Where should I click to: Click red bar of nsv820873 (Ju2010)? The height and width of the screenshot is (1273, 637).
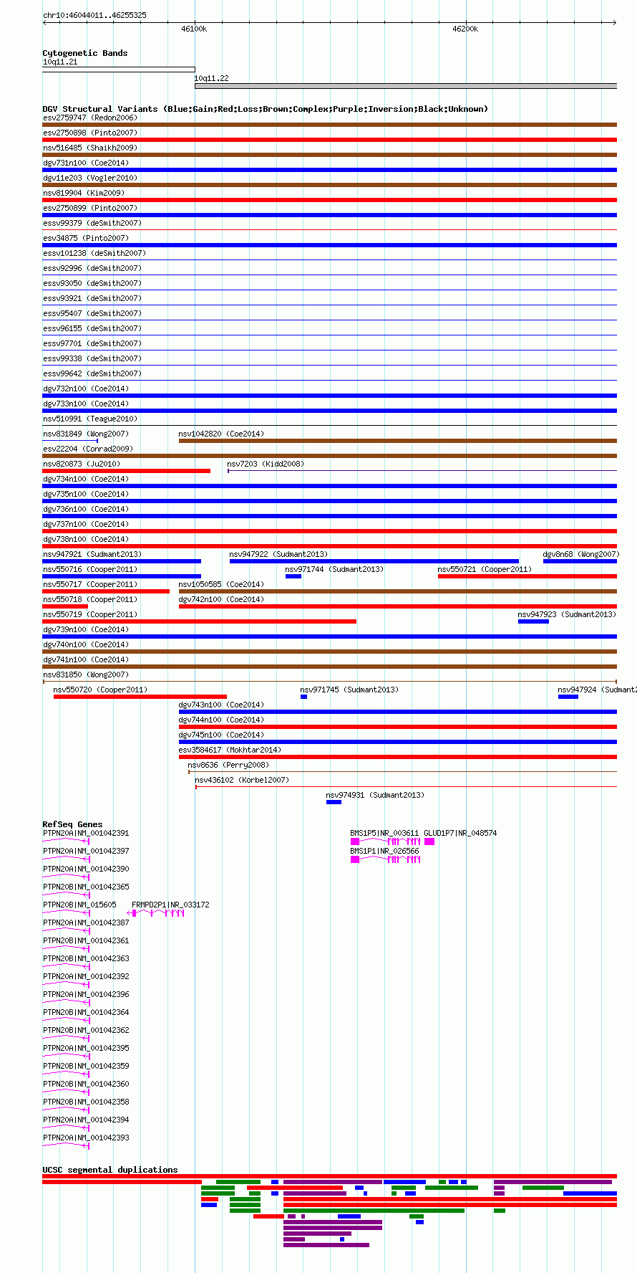pos(127,471)
